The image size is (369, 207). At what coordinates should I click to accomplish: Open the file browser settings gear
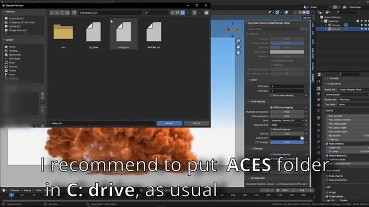coord(206,13)
